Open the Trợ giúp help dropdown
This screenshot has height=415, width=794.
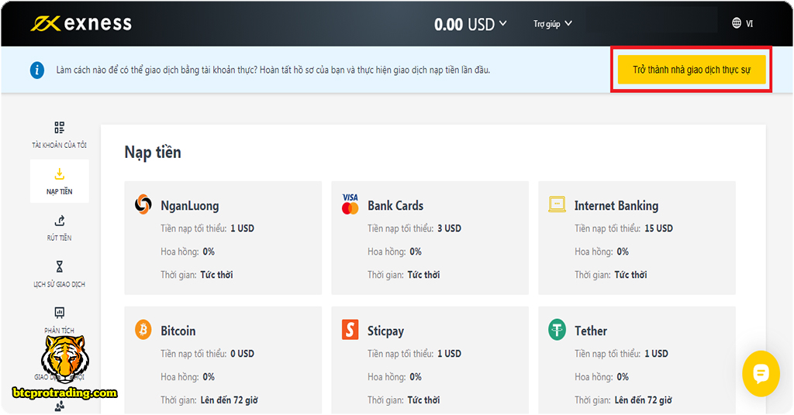pos(552,24)
